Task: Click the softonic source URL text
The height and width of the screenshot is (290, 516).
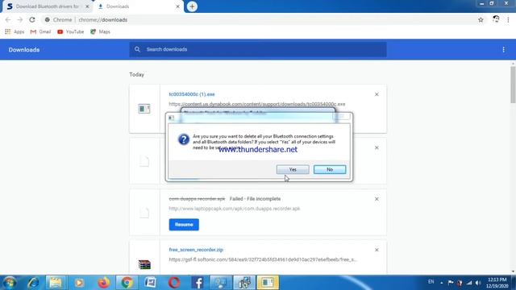Action: click(263, 259)
